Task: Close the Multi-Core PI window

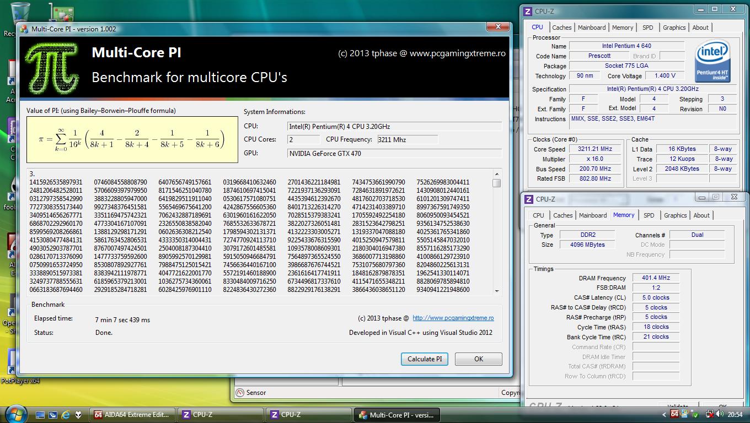Action: coord(498,27)
